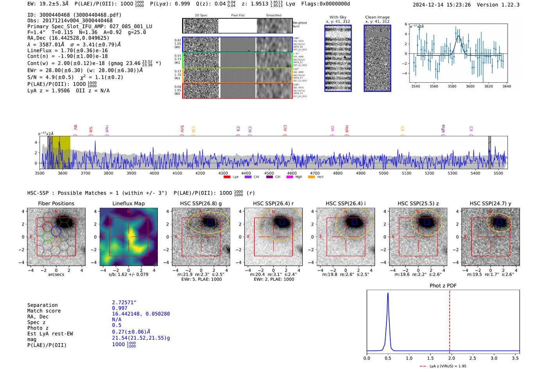The height and width of the screenshot is (372, 547).
Task: Select the orange CIII line marker
Action: click(x=193, y=130)
